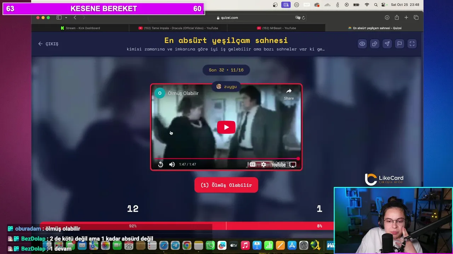
Task: Click the video progress bar
Action: click(x=226, y=159)
